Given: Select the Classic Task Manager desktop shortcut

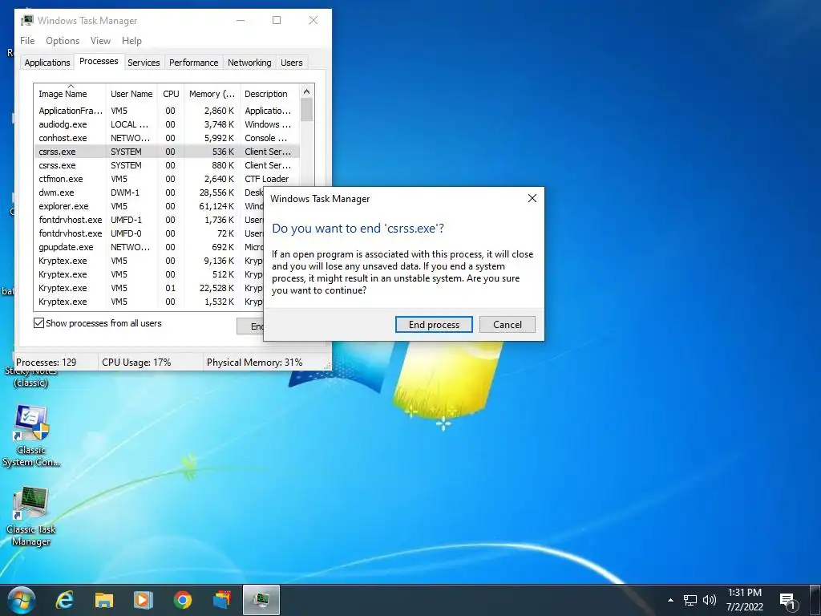Looking at the screenshot, I should tap(31, 516).
